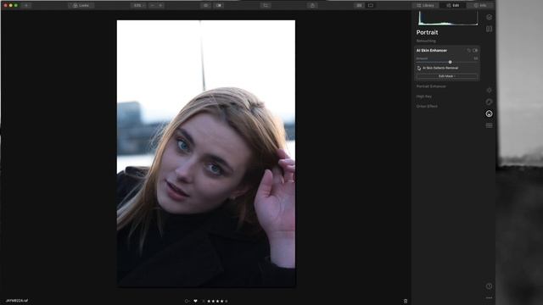
Task: Click the histogram display
Action: click(448, 18)
